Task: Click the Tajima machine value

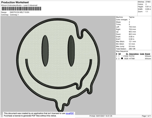Action: (x=131, y=17)
